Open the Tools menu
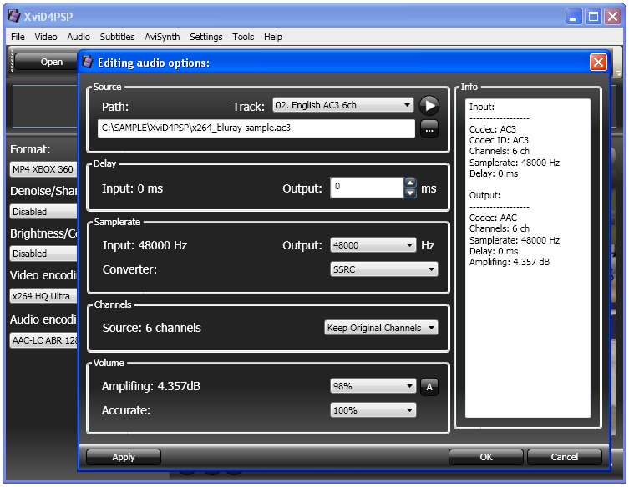The width and height of the screenshot is (629, 487). click(x=243, y=37)
